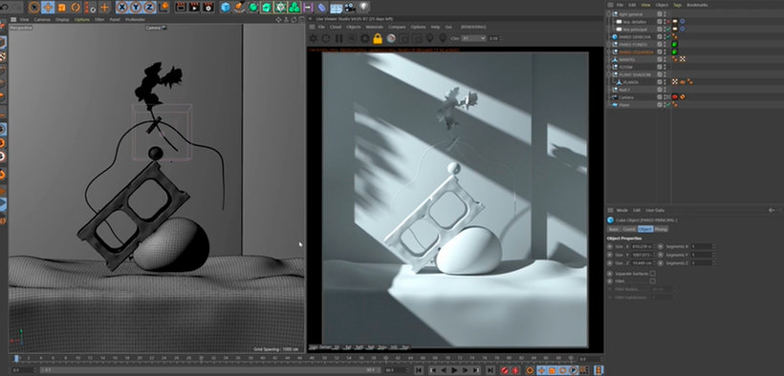Image resolution: width=784 pixels, height=376 pixels.
Task: Add a light object from toolbar
Action: click(364, 7)
